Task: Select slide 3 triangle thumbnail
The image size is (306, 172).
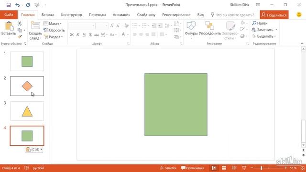Action: coord(27,111)
